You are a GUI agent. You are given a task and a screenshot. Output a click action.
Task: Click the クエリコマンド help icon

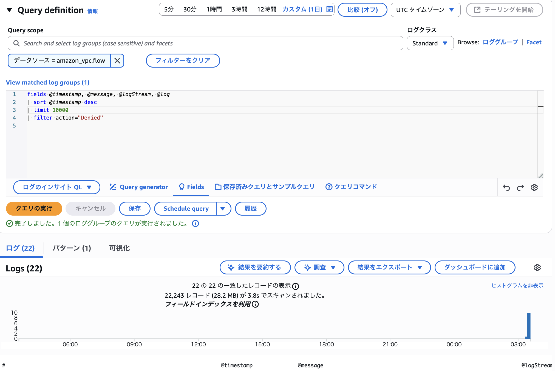pyautogui.click(x=329, y=187)
